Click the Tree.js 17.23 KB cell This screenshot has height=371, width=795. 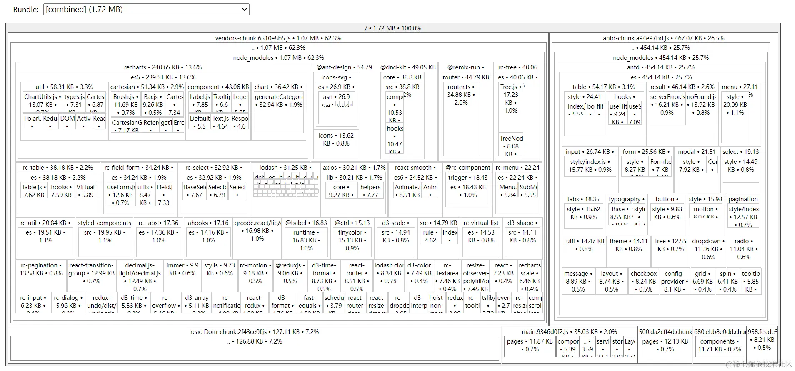tap(511, 107)
